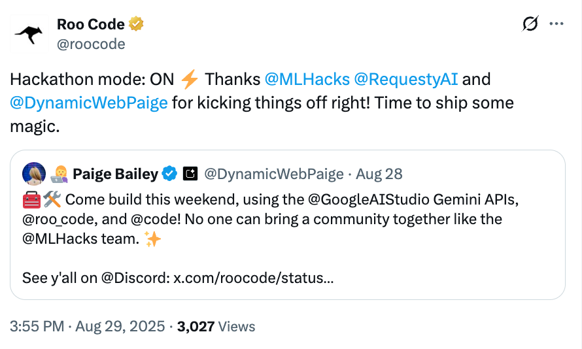
Task: Open Paige Bailey's name in quoted tweet
Action: coord(116,174)
